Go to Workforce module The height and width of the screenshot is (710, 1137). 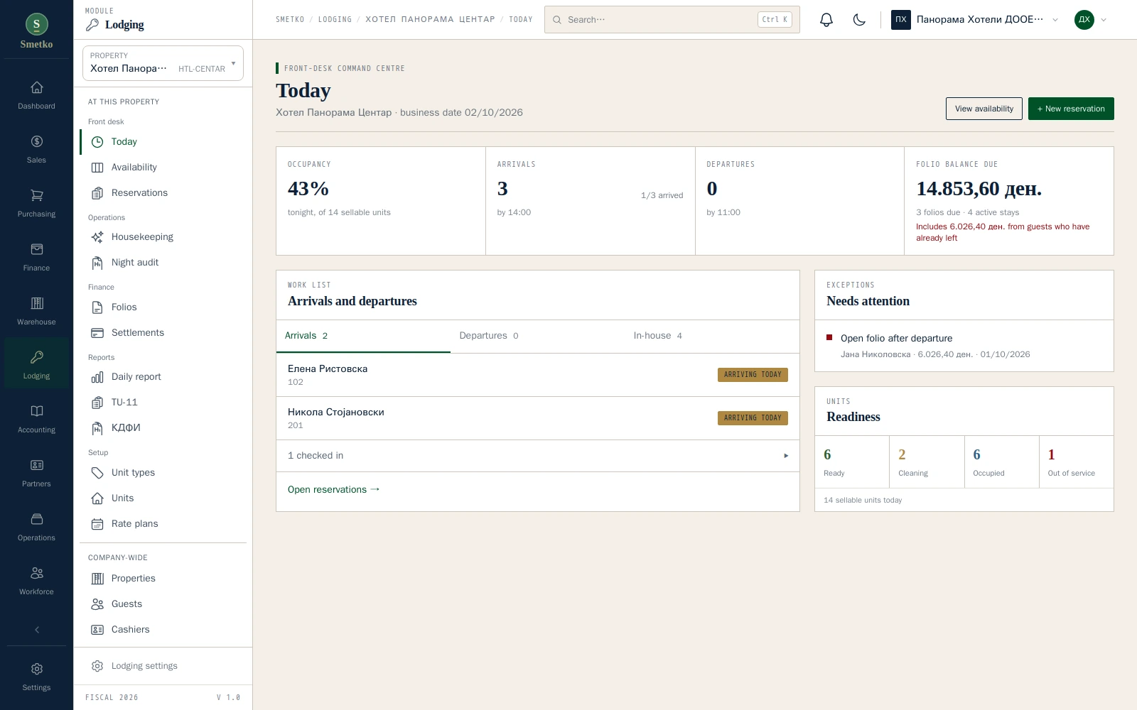point(36,581)
